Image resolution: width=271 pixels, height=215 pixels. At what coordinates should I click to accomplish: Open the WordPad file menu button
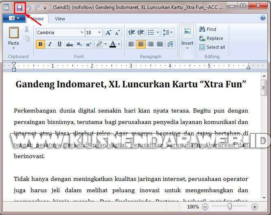(x=14, y=18)
